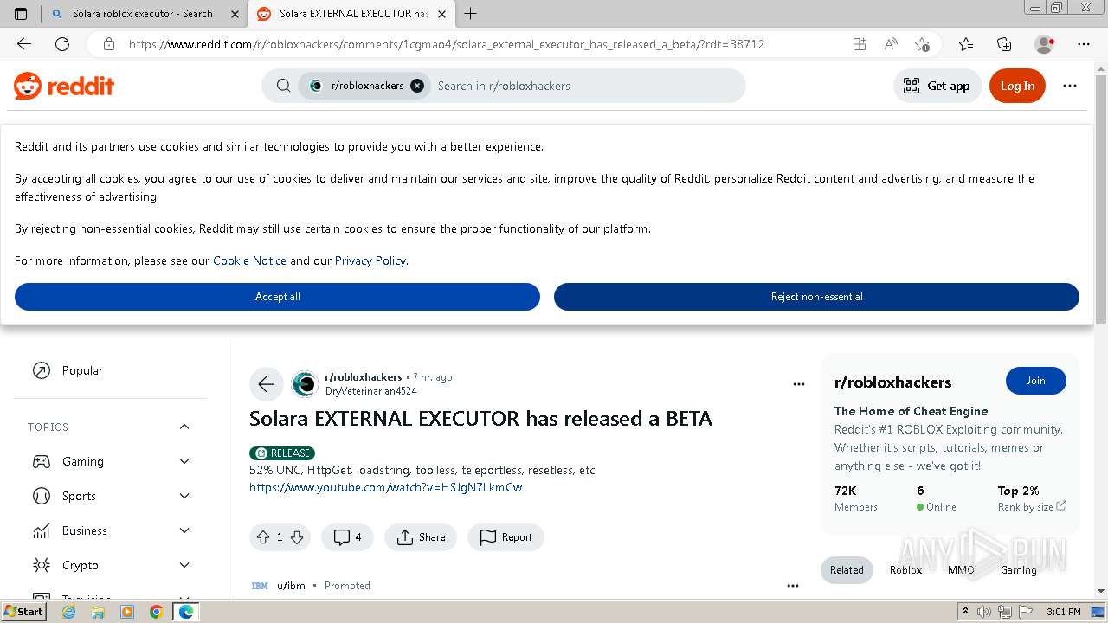Accept all cookies

click(277, 297)
